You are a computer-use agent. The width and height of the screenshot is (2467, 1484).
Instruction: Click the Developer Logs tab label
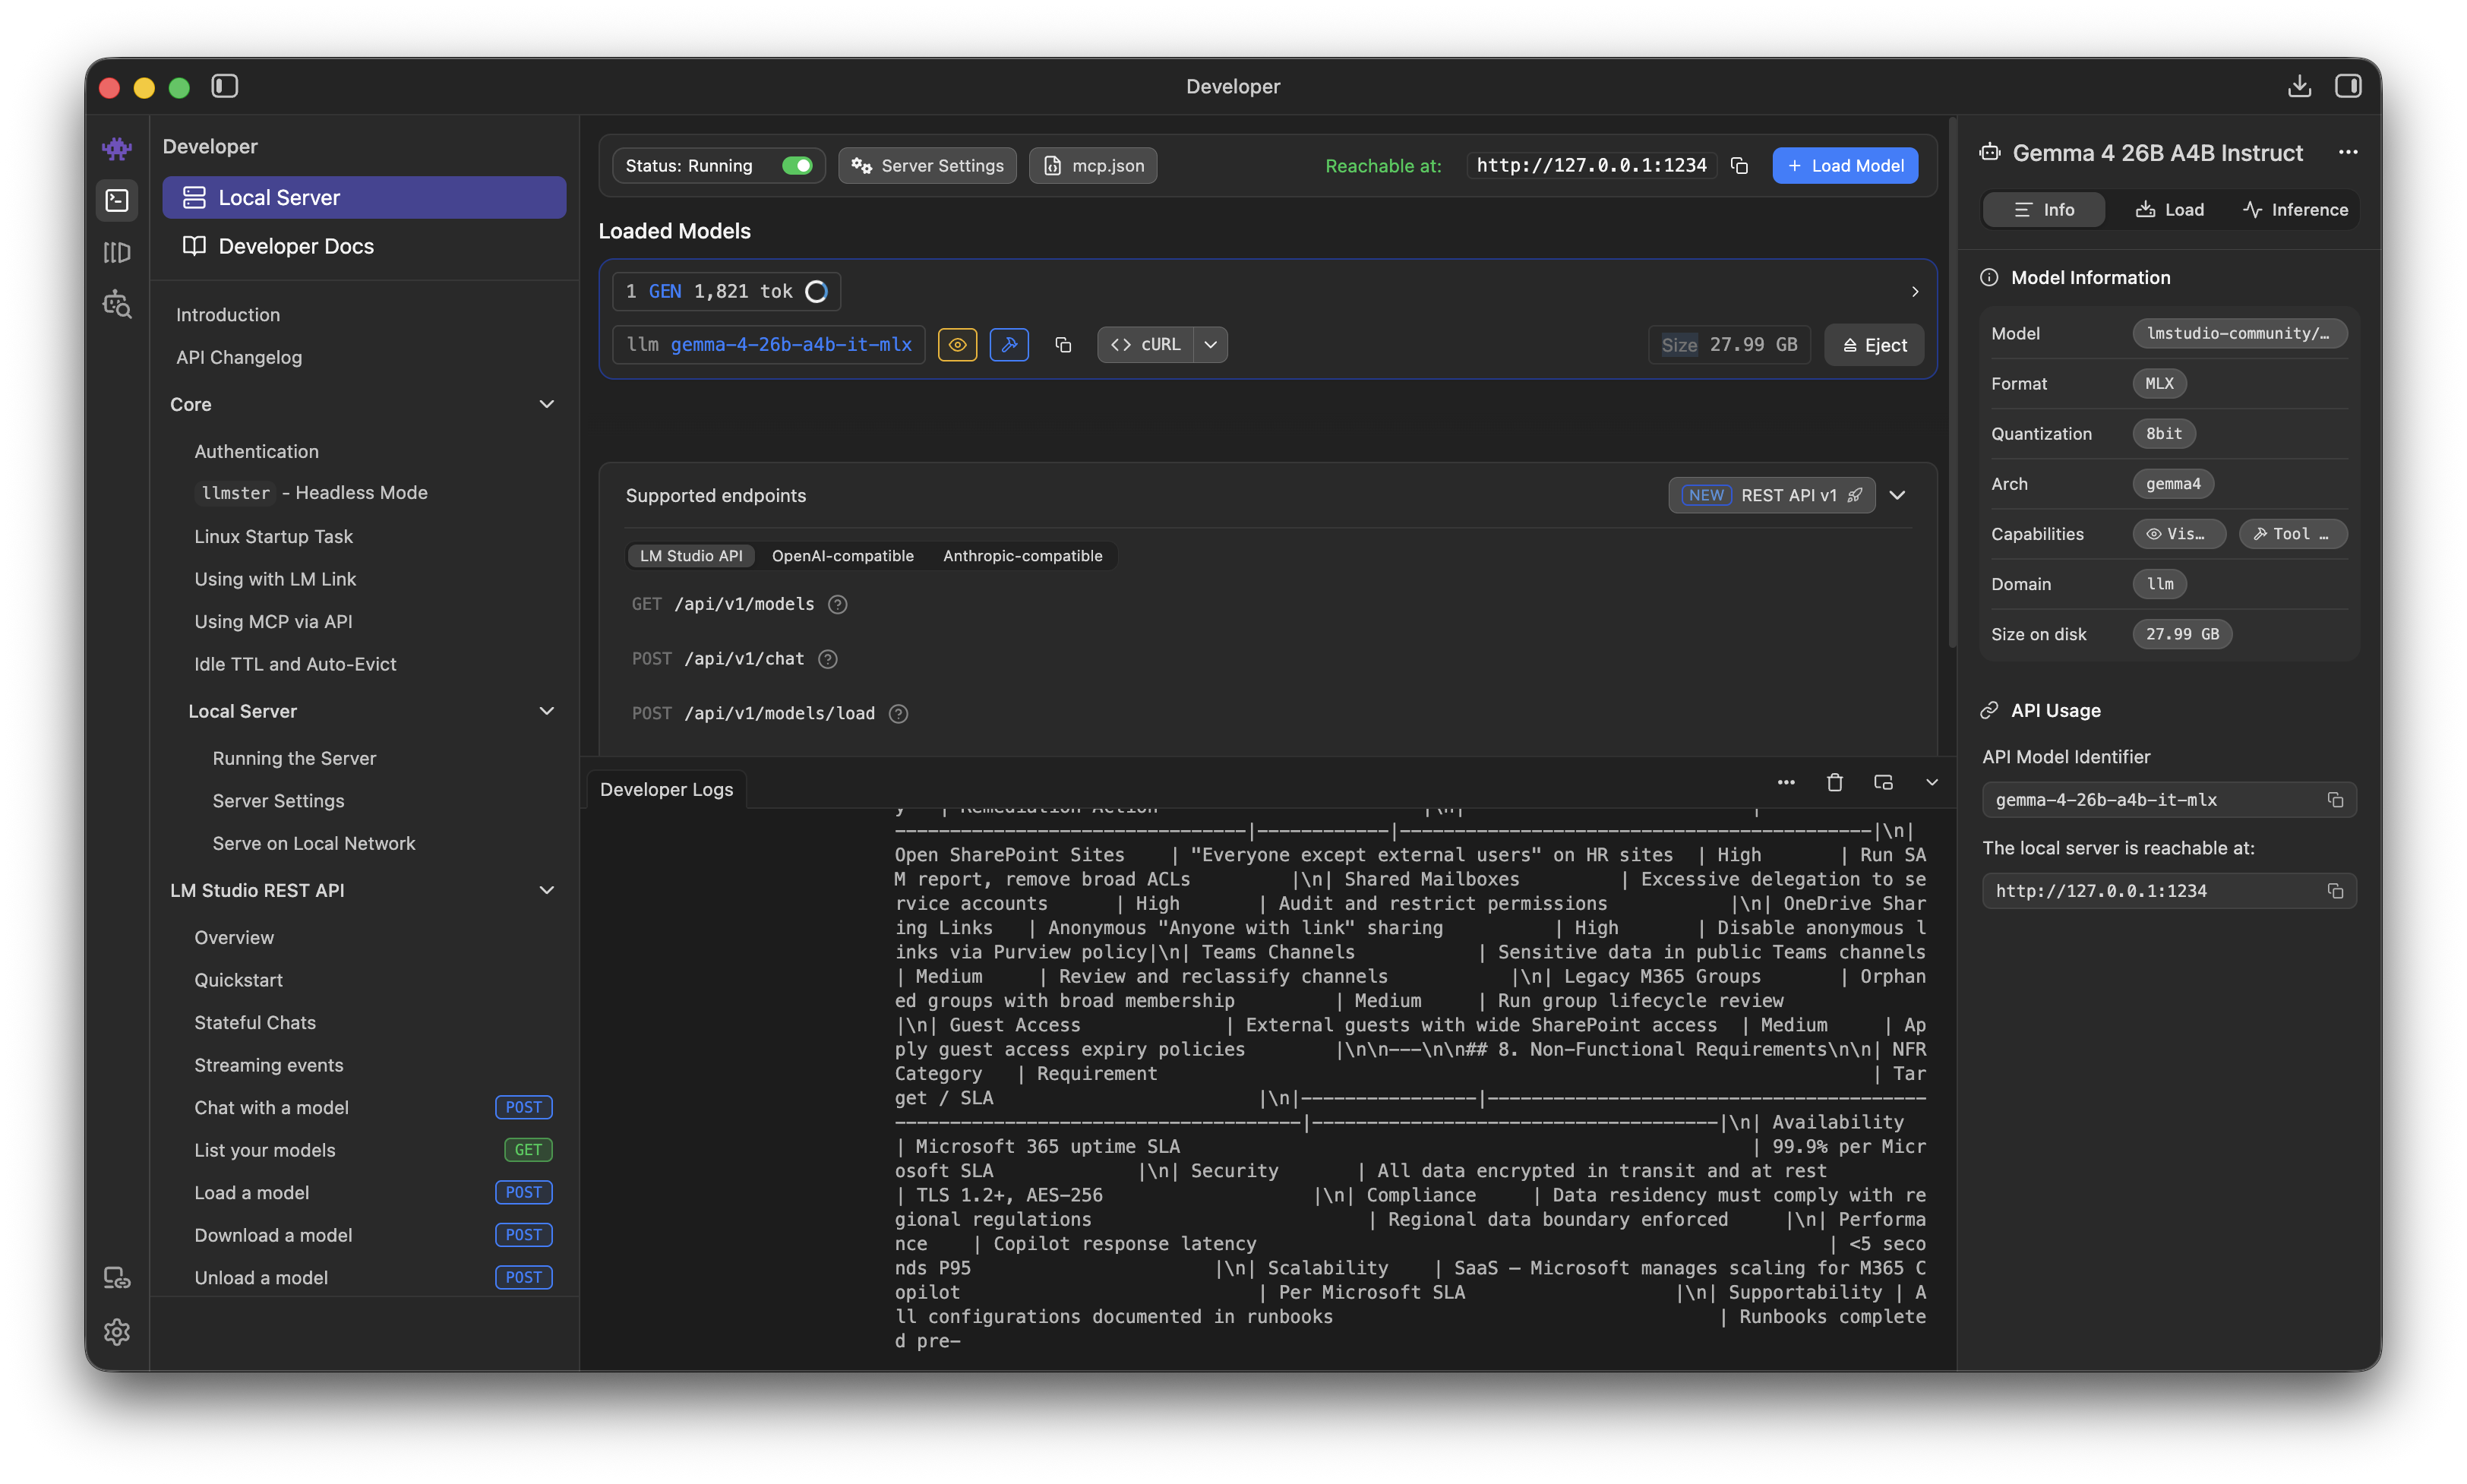666,790
